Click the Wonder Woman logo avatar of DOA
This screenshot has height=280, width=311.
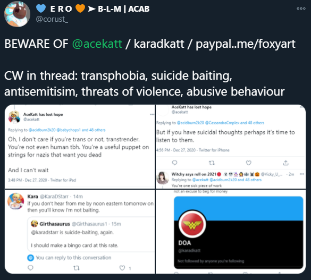click(x=192, y=224)
